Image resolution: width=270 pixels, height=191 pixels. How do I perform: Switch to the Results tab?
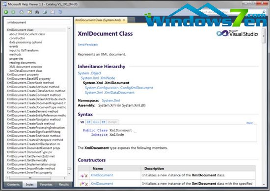click(64, 185)
